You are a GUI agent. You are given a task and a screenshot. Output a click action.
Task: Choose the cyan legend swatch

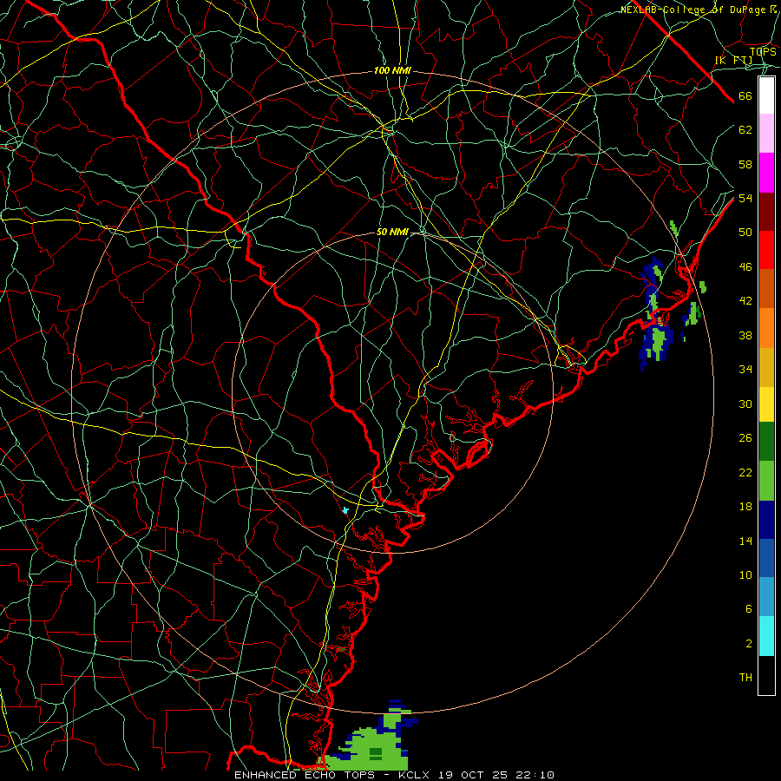(766, 636)
